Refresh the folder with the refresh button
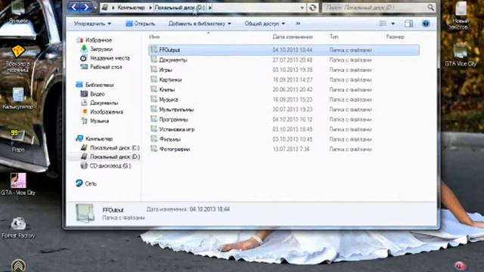The width and height of the screenshot is (484, 272). click(x=312, y=8)
